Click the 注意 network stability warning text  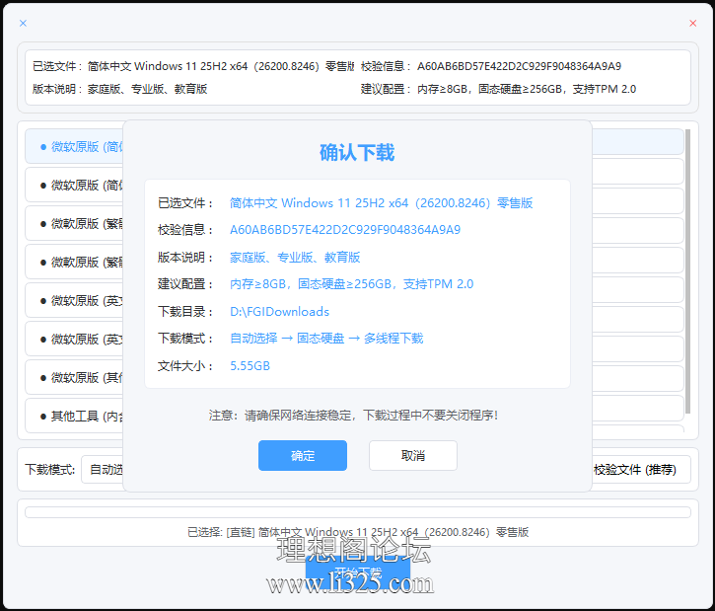353,416
